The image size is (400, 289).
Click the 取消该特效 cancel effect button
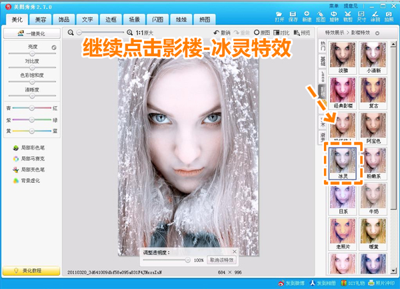pyautogui.click(x=222, y=260)
